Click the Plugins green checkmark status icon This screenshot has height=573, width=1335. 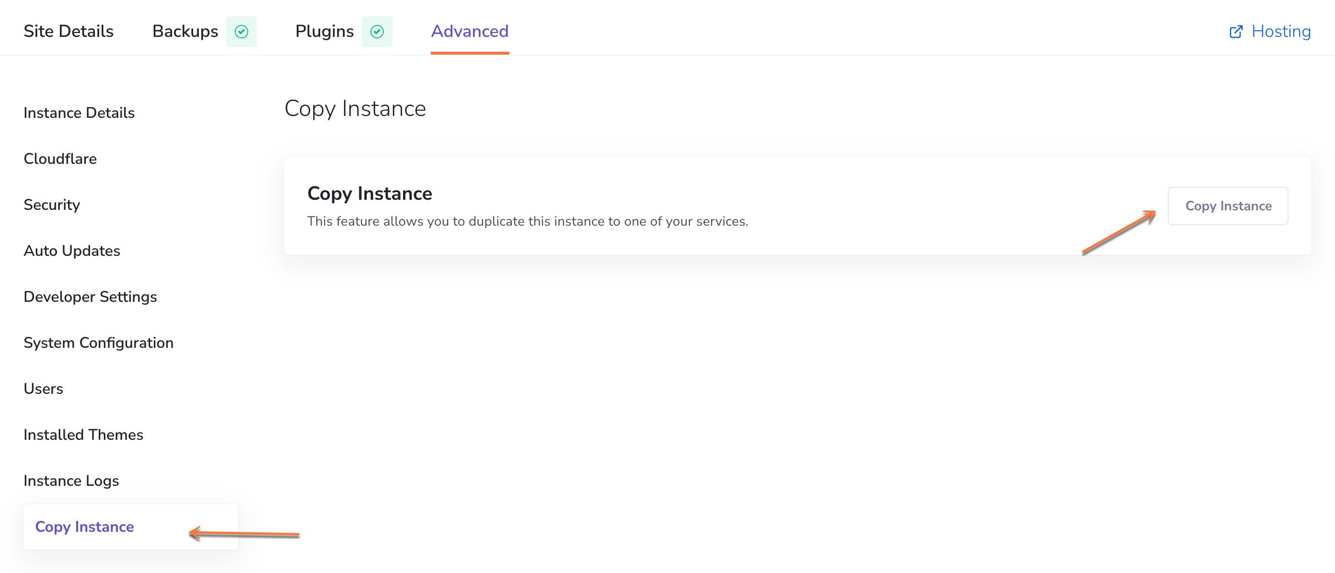(377, 32)
